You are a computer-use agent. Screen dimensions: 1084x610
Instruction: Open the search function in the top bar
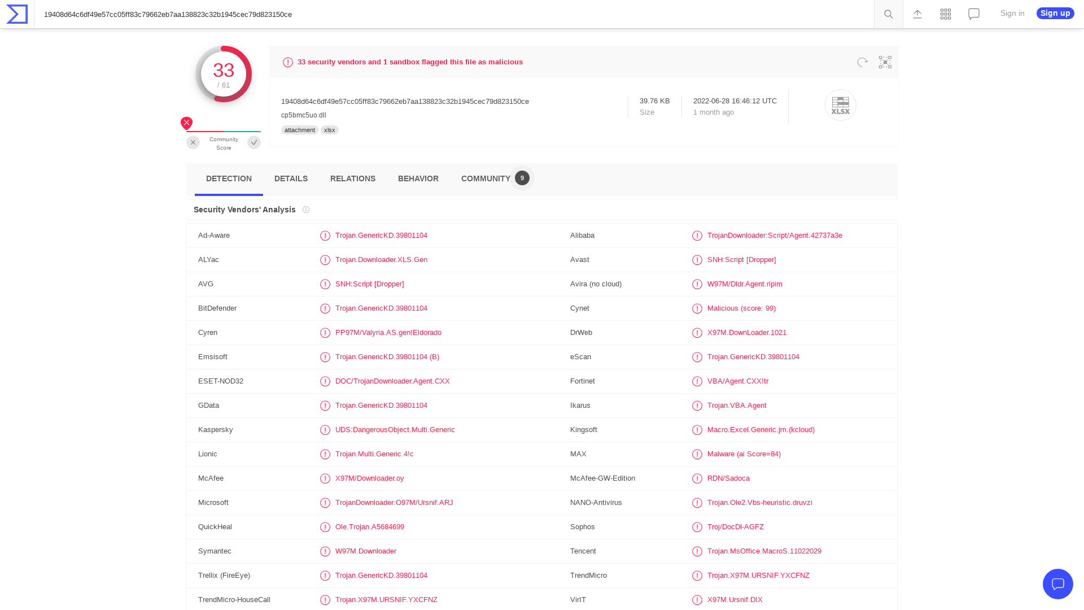888,14
